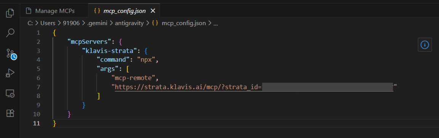Click the JSON braces icon in mcp_config.json tab
The height and width of the screenshot is (138, 439).
97,11
